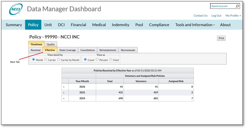Image resolution: width=246 pixels, height=128 pixels.
Task: Click the search magnifier icon
Action: pos(237,6)
